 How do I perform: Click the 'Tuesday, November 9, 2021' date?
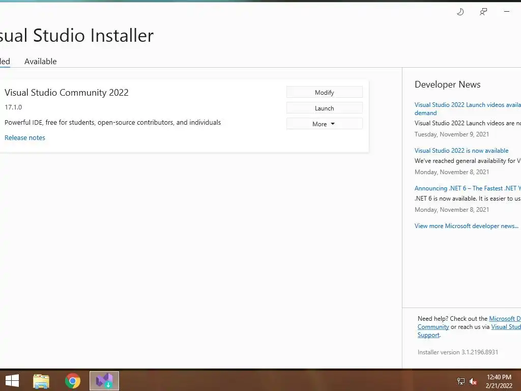click(x=452, y=134)
